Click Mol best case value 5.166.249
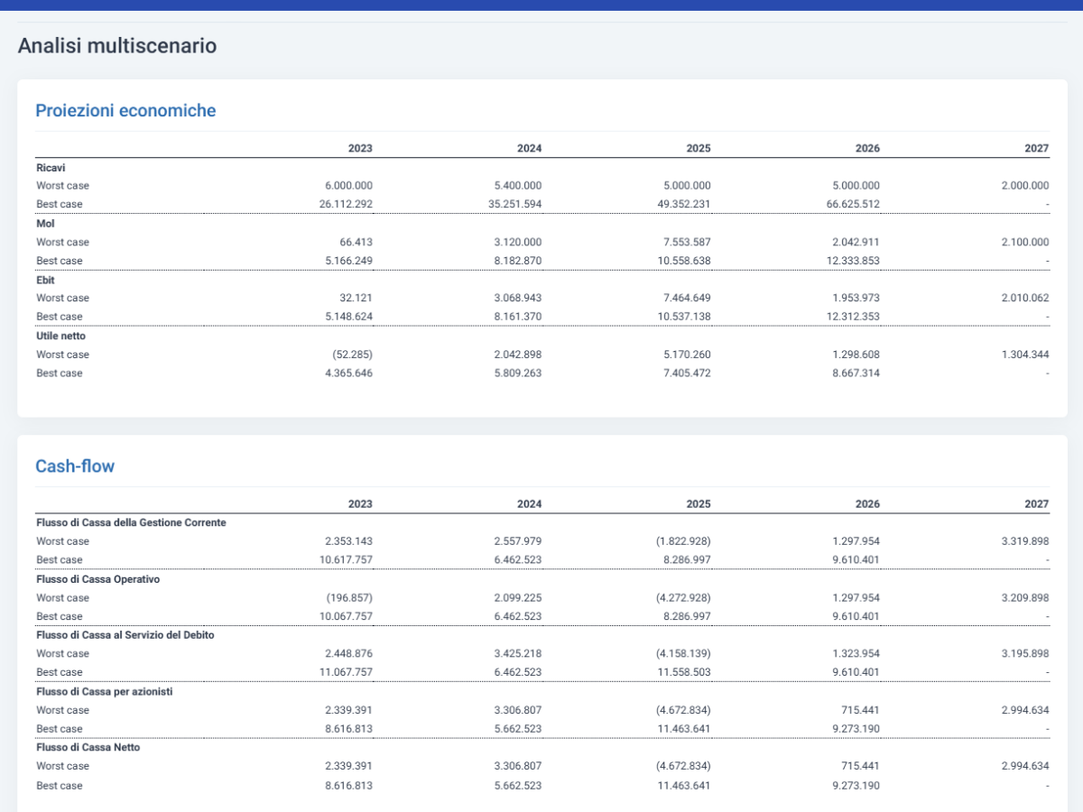This screenshot has height=812, width=1083. (x=348, y=261)
